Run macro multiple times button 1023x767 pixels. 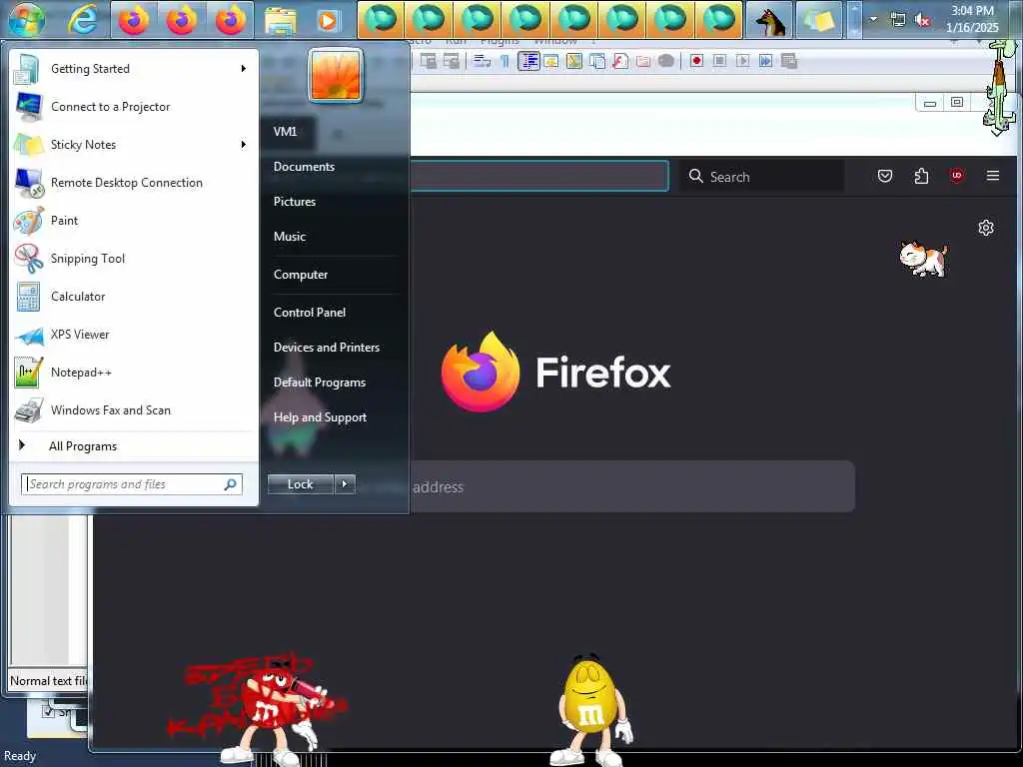click(x=765, y=61)
